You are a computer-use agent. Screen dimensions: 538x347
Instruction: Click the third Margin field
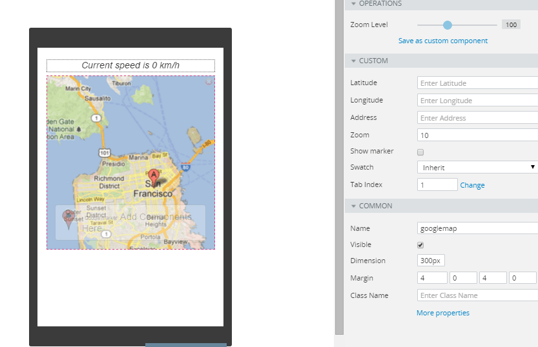point(493,278)
